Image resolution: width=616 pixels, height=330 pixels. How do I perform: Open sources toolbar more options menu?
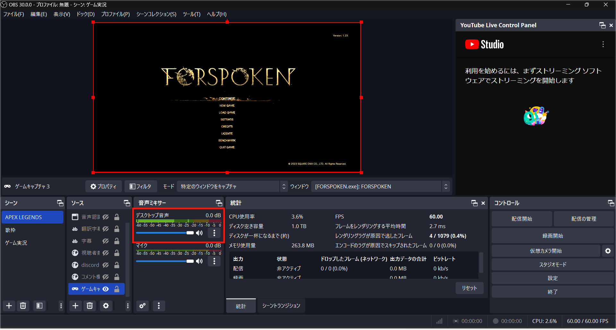point(128,306)
